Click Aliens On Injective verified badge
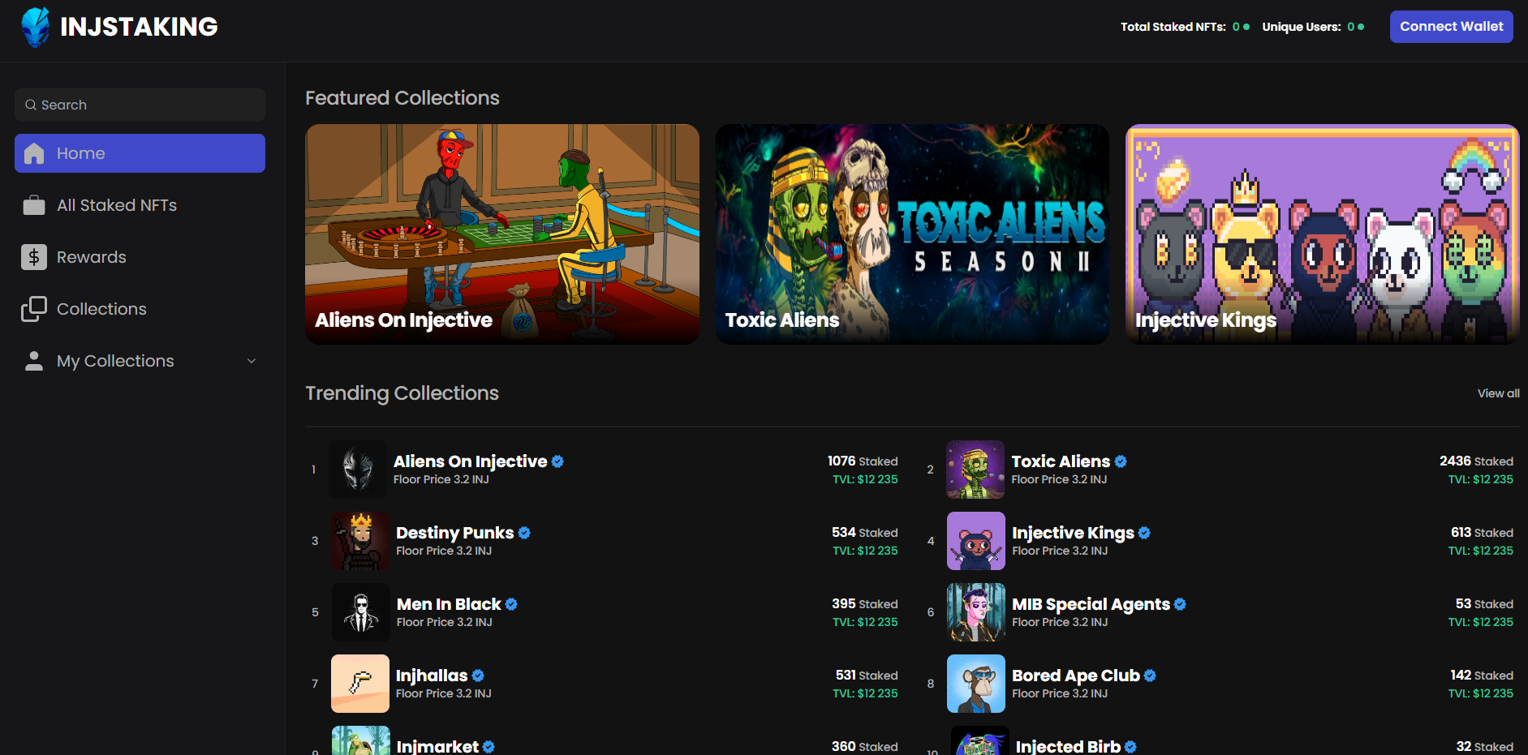1528x755 pixels. [557, 461]
